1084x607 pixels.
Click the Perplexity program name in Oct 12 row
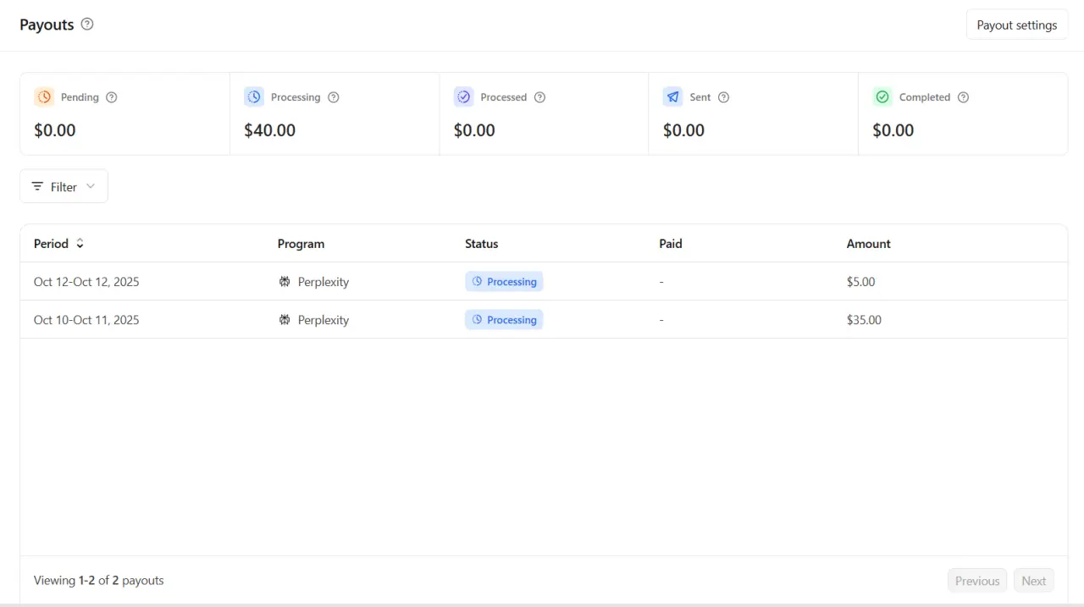(x=324, y=282)
